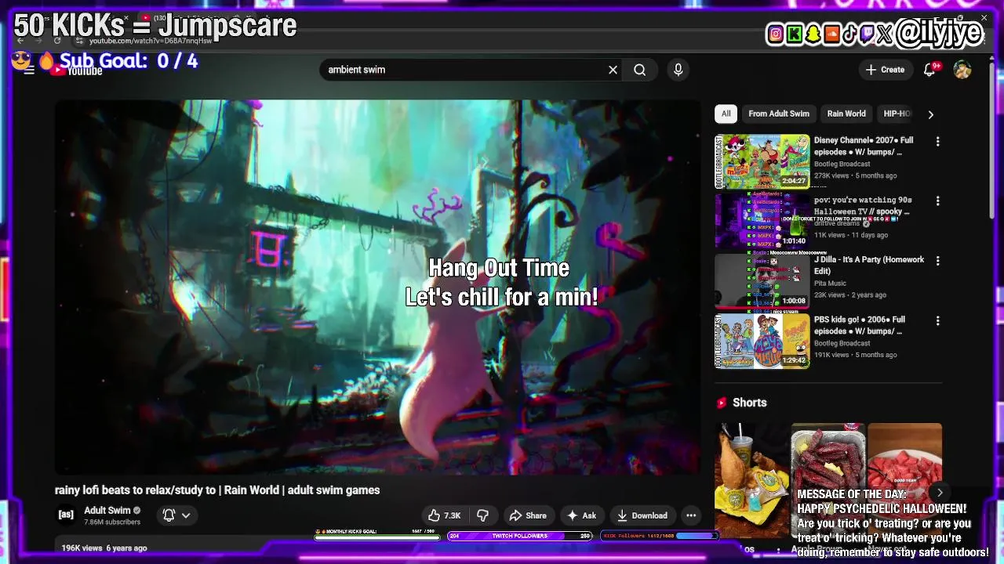Open the notifications bell showing 9+
Image resolution: width=1004 pixels, height=564 pixels.
point(930,70)
